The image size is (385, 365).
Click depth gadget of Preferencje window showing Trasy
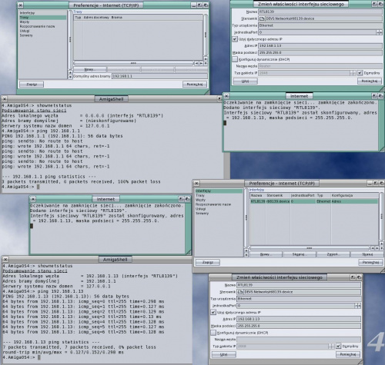click(x=206, y=5)
